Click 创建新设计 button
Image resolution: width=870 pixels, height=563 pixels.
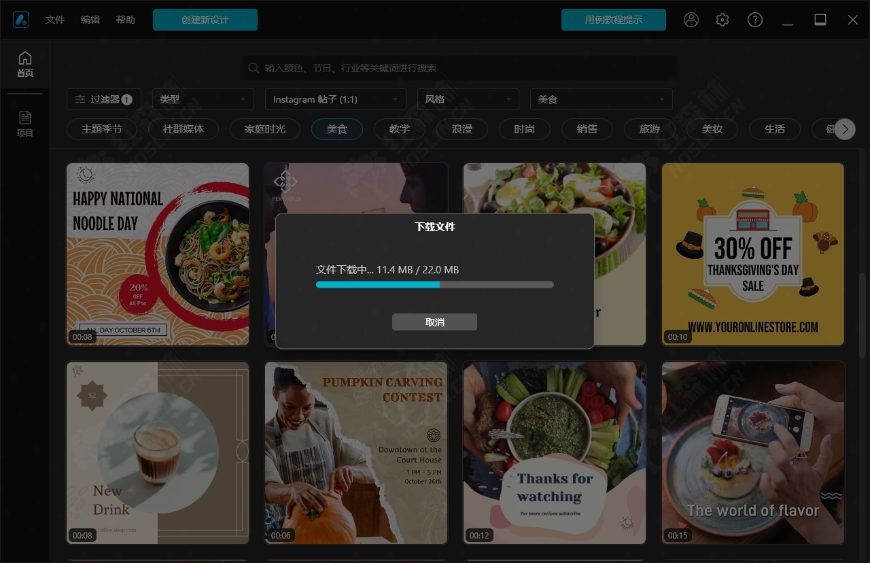pos(205,20)
